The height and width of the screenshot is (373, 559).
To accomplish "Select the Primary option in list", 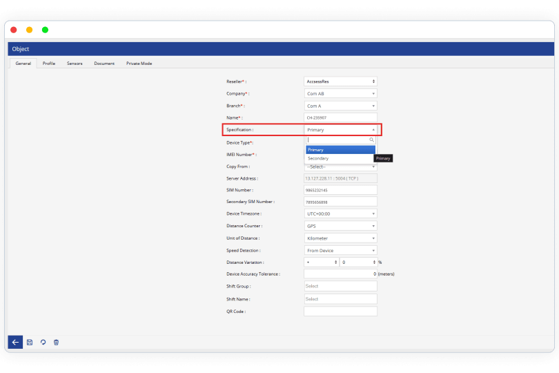I will pyautogui.click(x=340, y=150).
